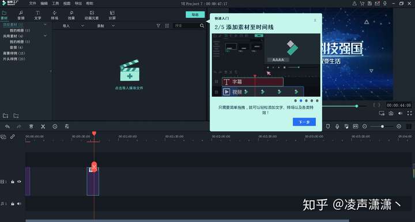This screenshot has height=222, width=415.
Task: Click the search magnifier icon
Action: pyautogui.click(x=202, y=26)
